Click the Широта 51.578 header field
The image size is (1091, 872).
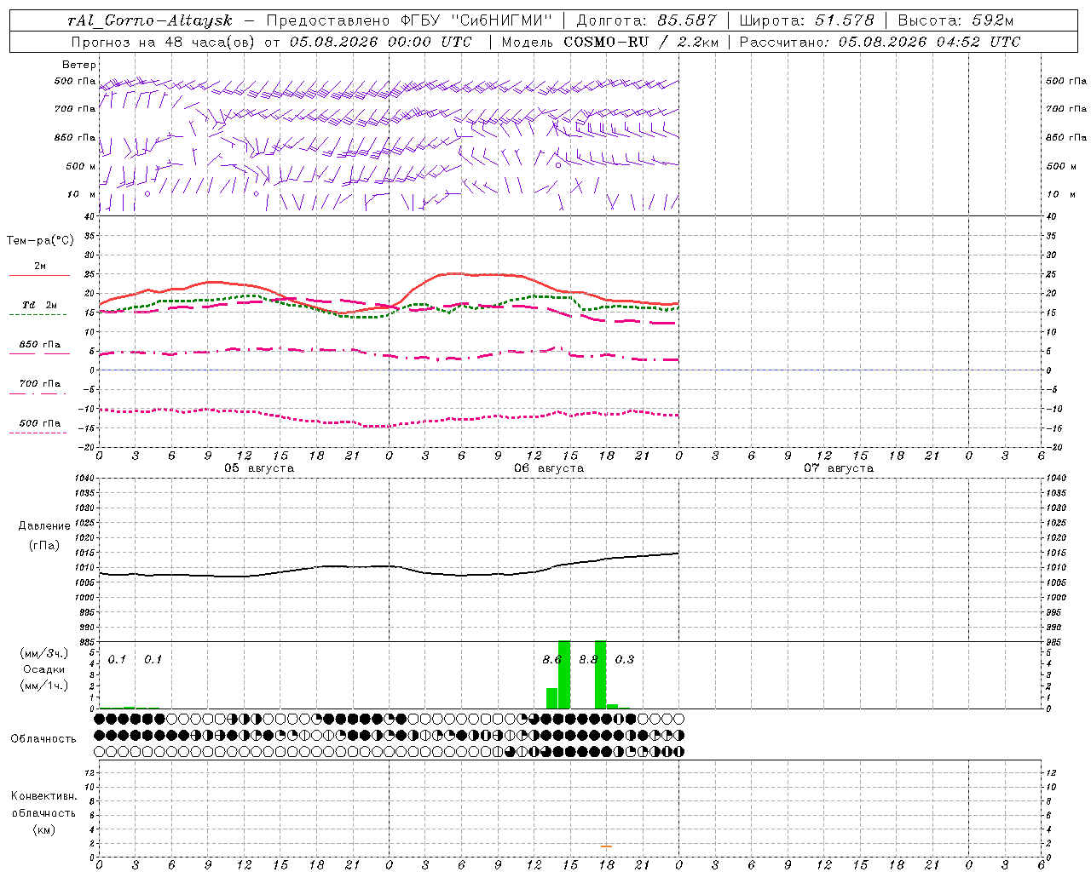(x=806, y=20)
